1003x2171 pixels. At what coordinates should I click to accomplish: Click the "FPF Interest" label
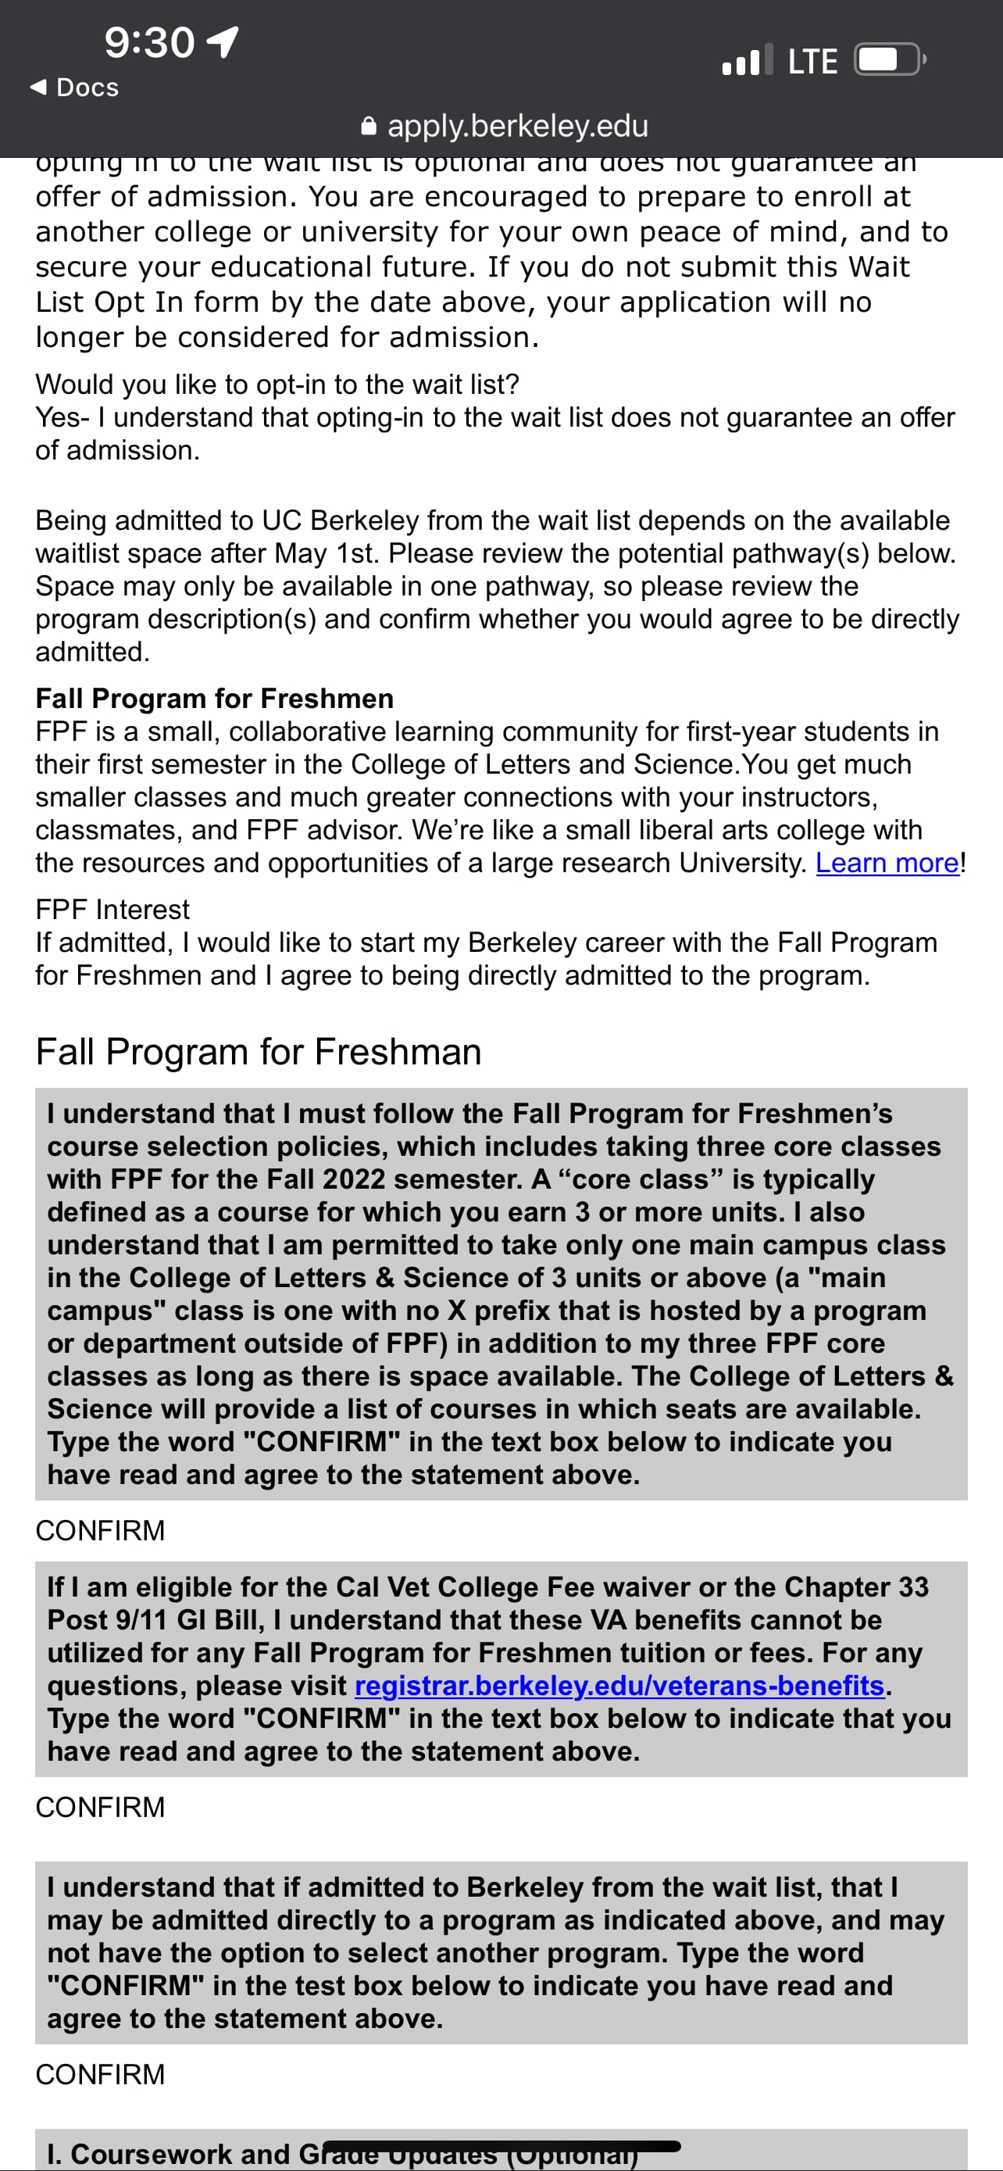(112, 909)
